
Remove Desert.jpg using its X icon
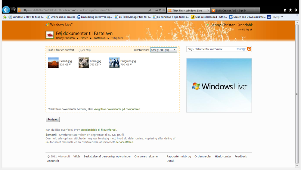click(70, 65)
